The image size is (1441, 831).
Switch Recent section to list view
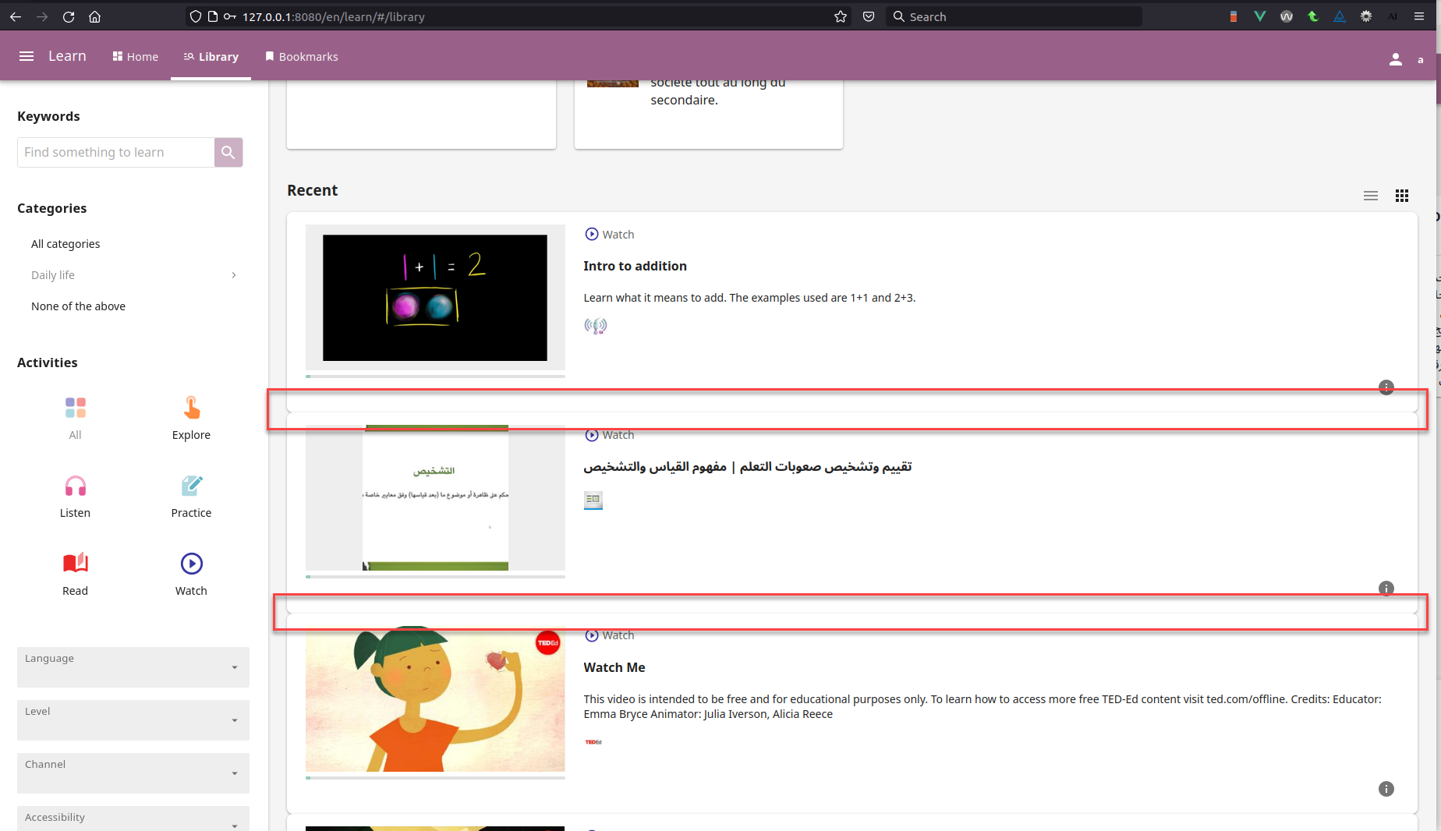(1370, 196)
